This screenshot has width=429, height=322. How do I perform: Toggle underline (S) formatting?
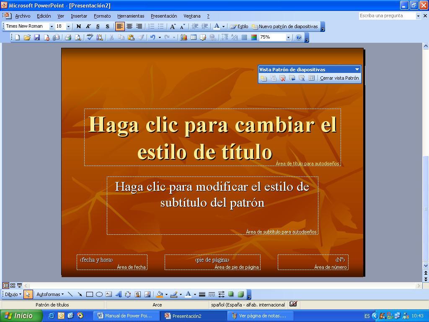tap(98, 26)
